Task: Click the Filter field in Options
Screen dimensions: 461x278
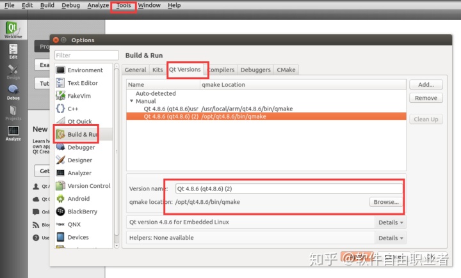Action: 86,55
